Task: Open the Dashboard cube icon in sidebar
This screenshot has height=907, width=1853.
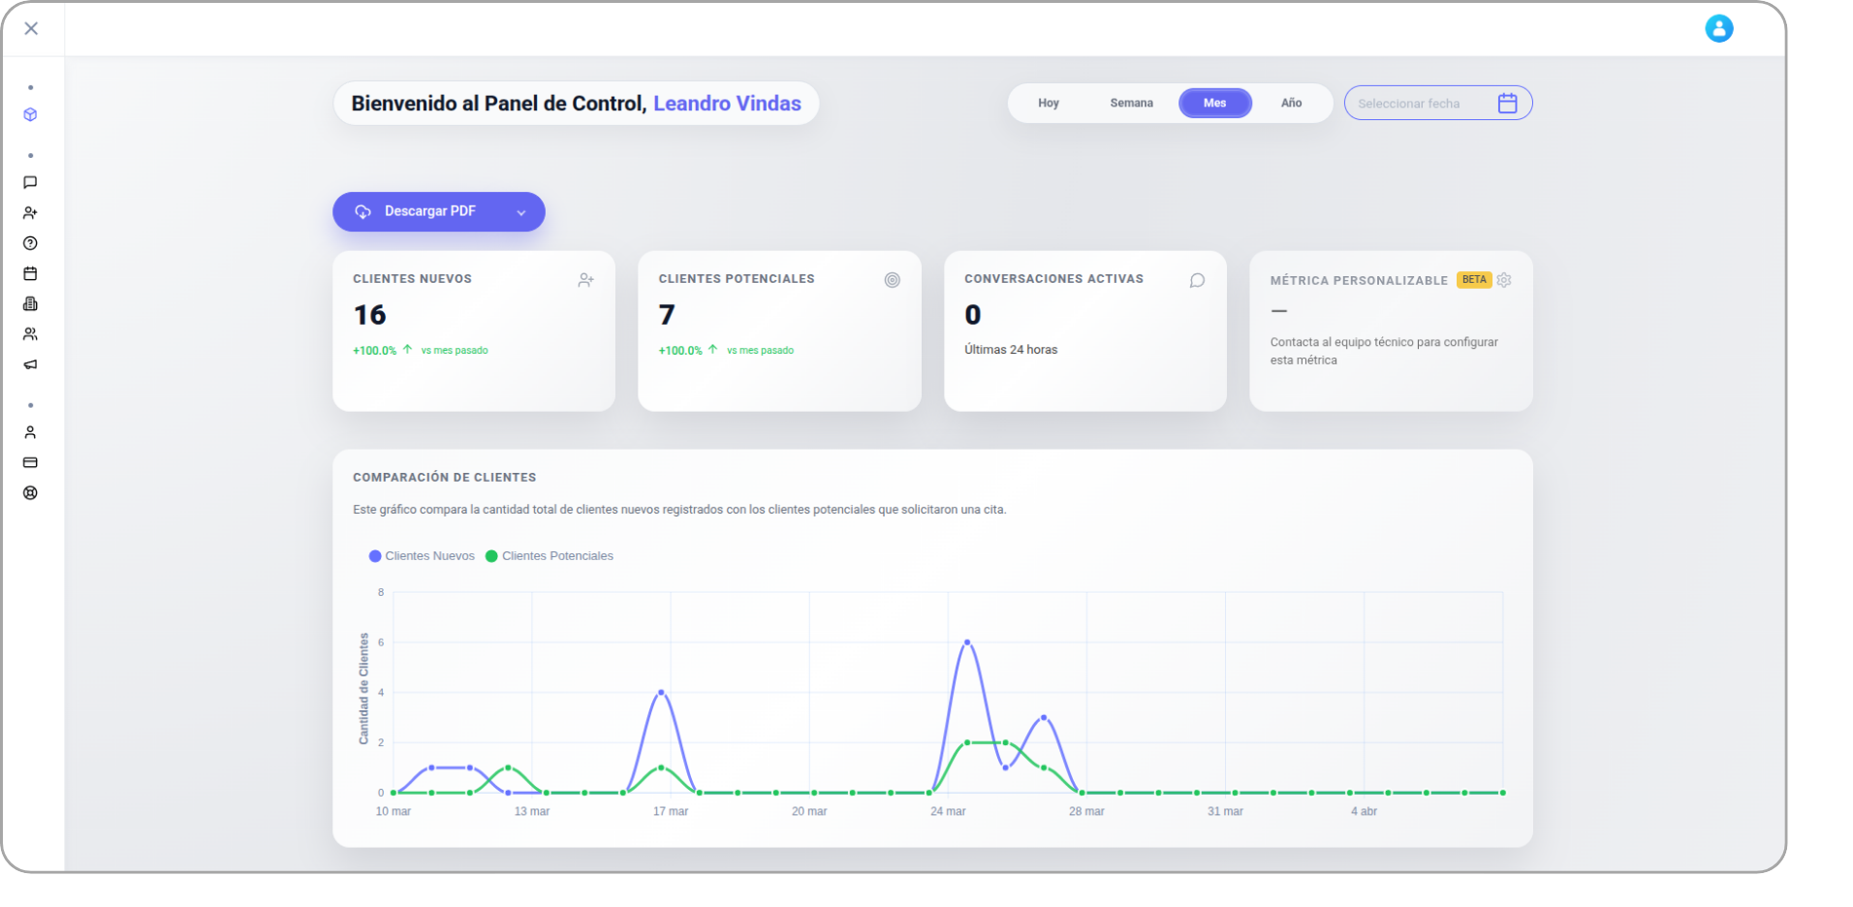Action: click(x=31, y=113)
